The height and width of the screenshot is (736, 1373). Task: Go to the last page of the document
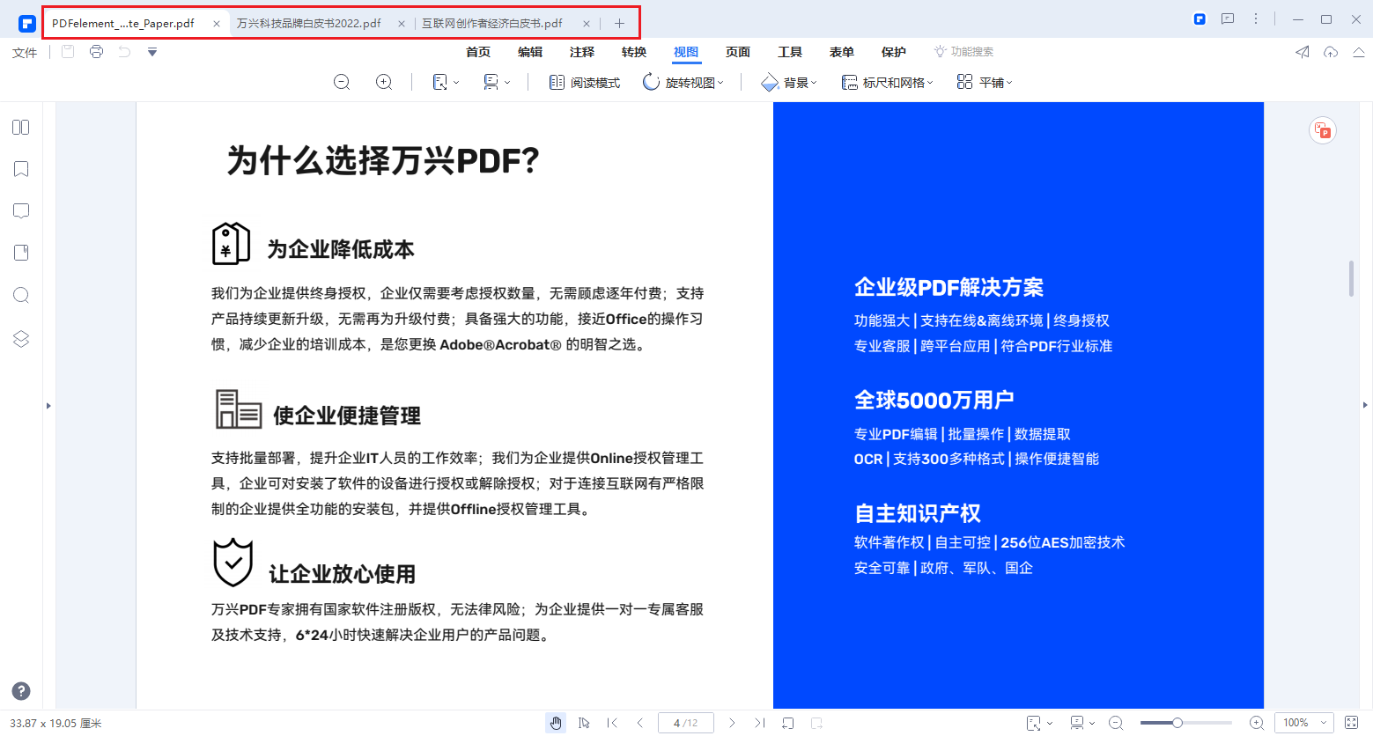pos(759,722)
